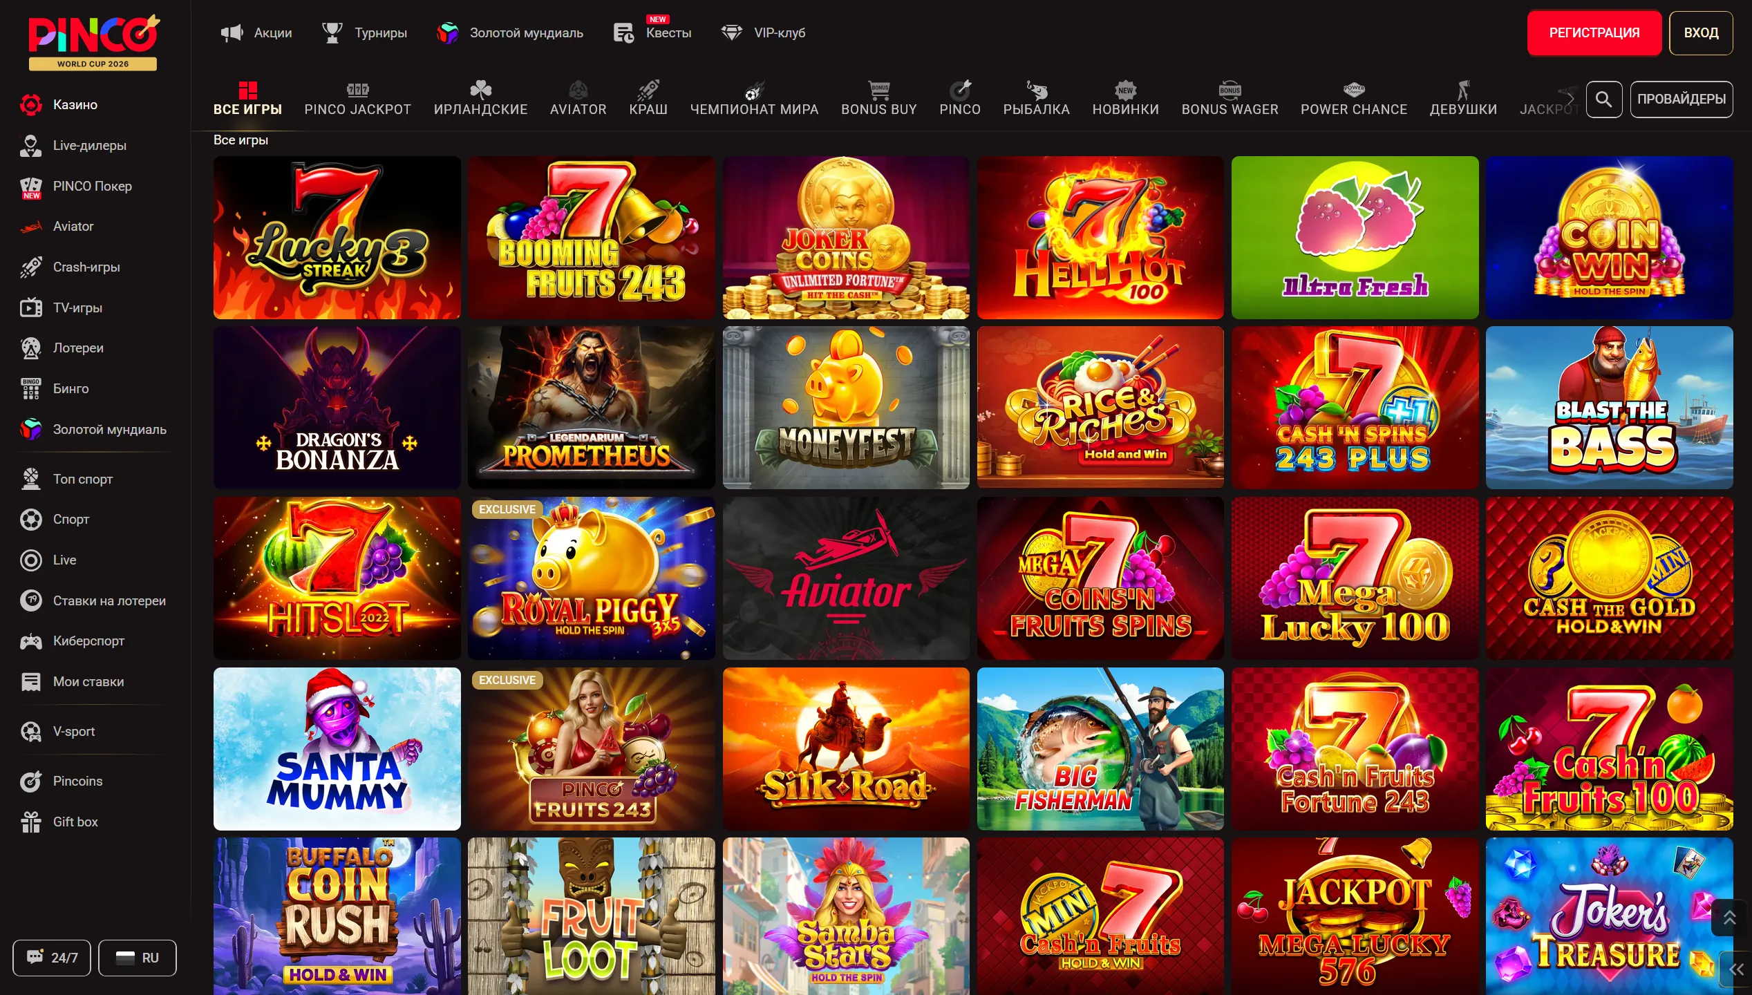1752x995 pixels.
Task: Switch to the КРАШ category tab
Action: pos(648,99)
